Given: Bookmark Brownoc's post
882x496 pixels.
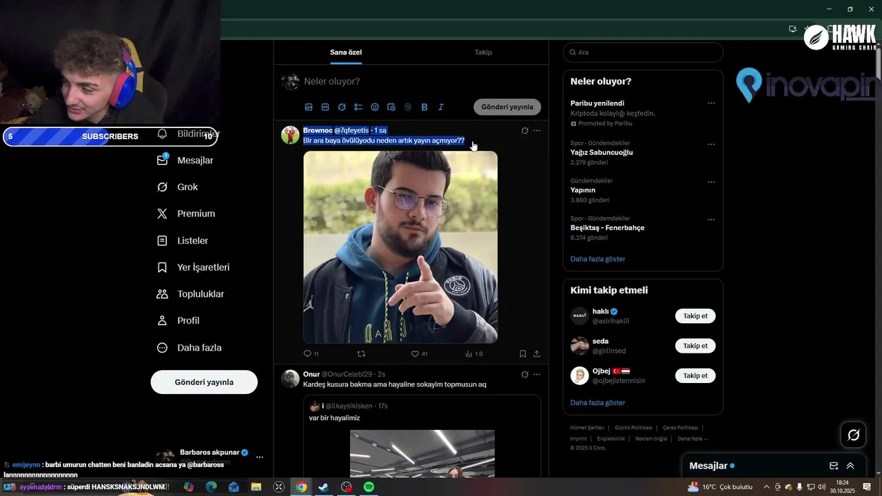Looking at the screenshot, I should (x=523, y=353).
